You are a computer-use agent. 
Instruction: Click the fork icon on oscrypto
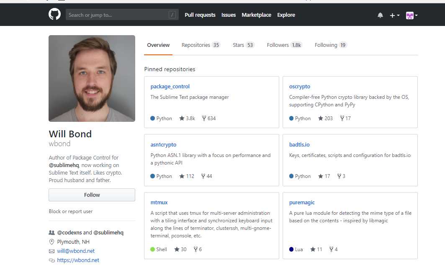(342, 118)
